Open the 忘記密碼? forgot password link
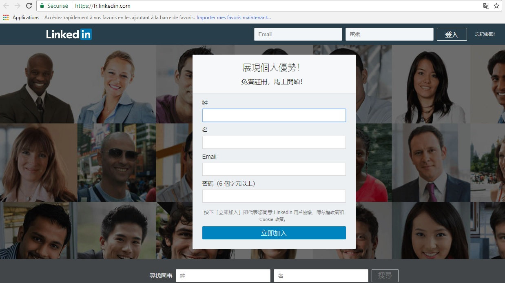505x283 pixels. click(485, 34)
